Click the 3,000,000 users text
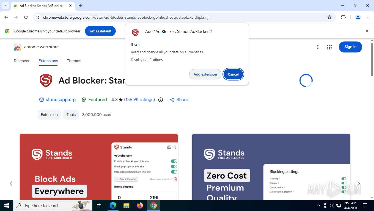Screen dimensions: 374x211 (97, 115)
